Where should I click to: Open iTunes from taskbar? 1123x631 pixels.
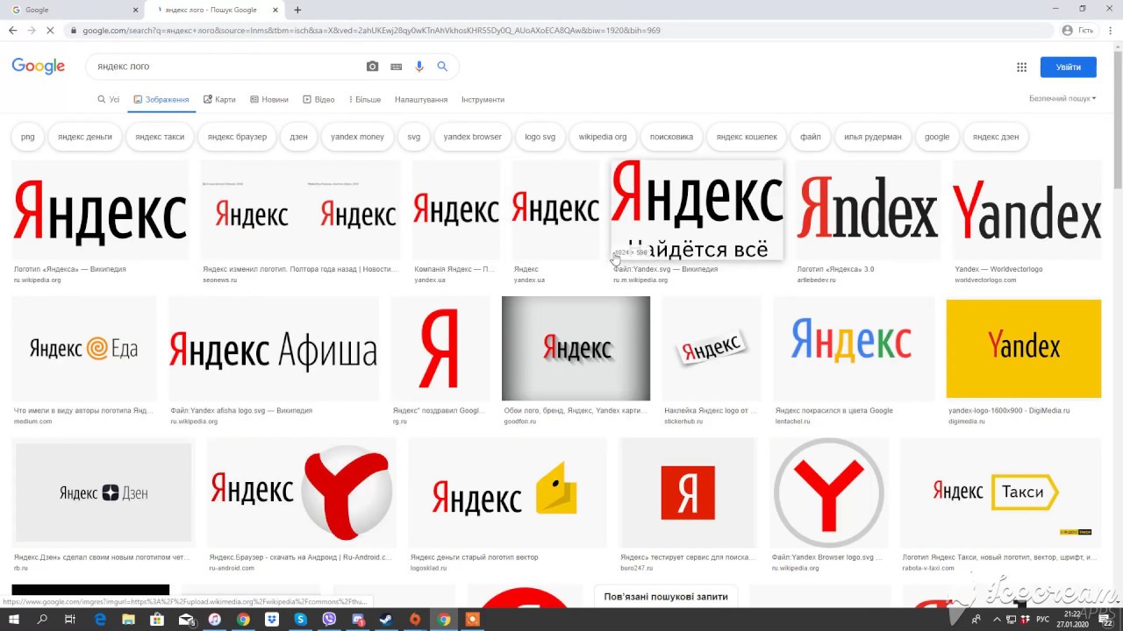pos(215,620)
